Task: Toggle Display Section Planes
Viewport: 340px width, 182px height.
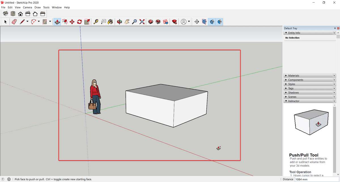Action: tap(204, 22)
